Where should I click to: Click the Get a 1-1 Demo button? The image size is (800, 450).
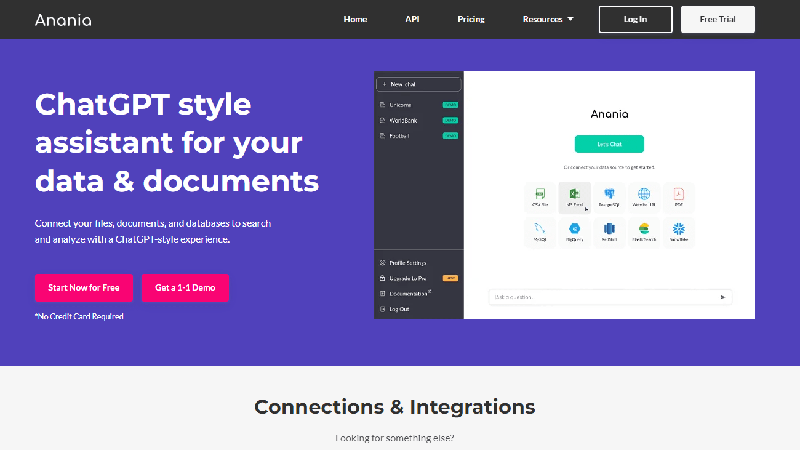185,287
